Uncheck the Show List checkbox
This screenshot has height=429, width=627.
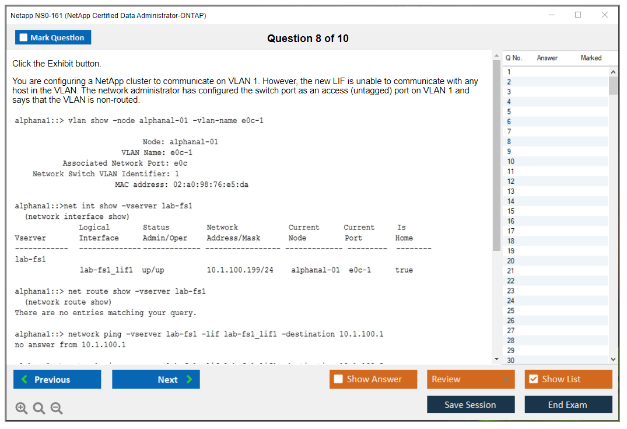click(533, 379)
